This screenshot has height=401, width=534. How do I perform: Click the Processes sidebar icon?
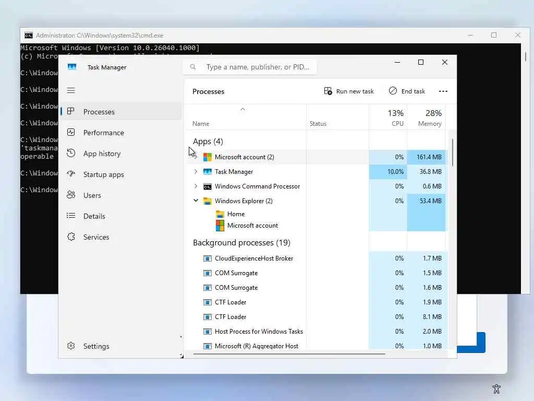(x=71, y=112)
